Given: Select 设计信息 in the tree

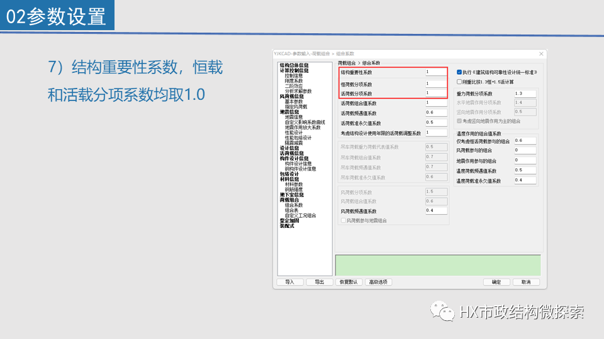Looking at the screenshot, I should pos(289,148).
